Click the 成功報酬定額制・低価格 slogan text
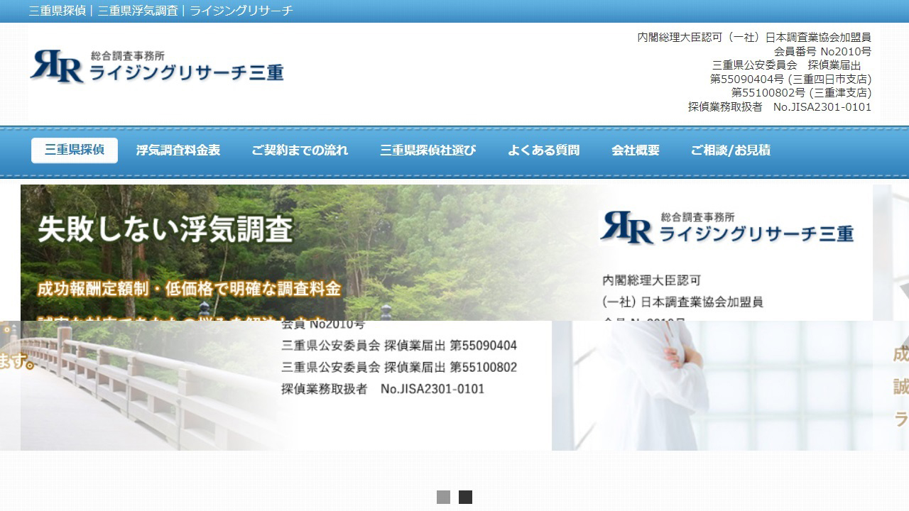Screen dimensions: 909x511 point(189,290)
